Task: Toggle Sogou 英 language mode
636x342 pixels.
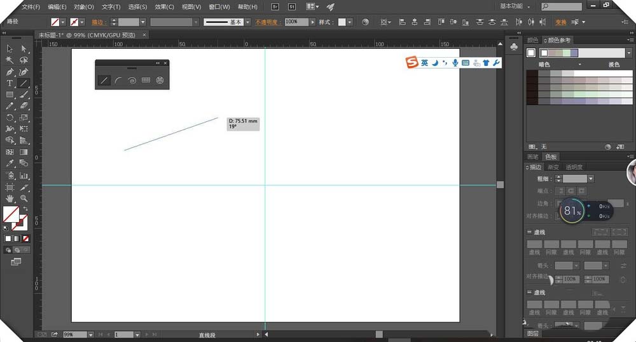Action: (424, 63)
